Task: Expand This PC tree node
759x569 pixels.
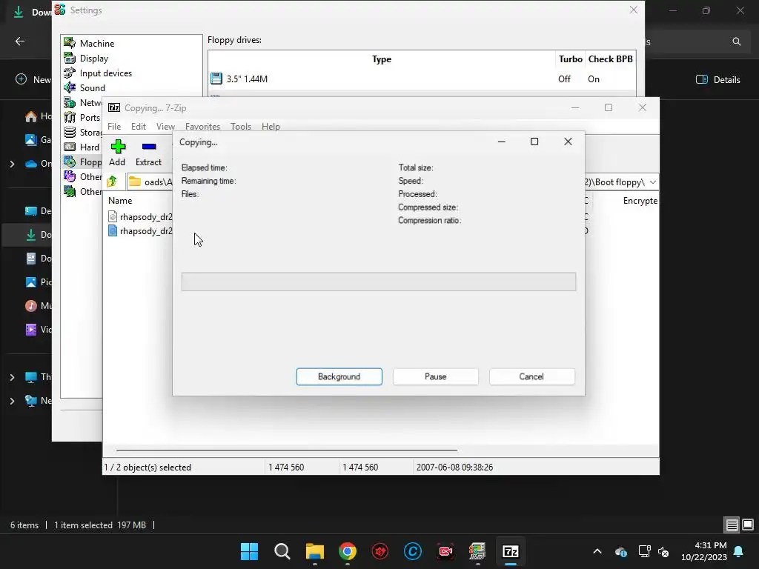Action: click(x=12, y=377)
